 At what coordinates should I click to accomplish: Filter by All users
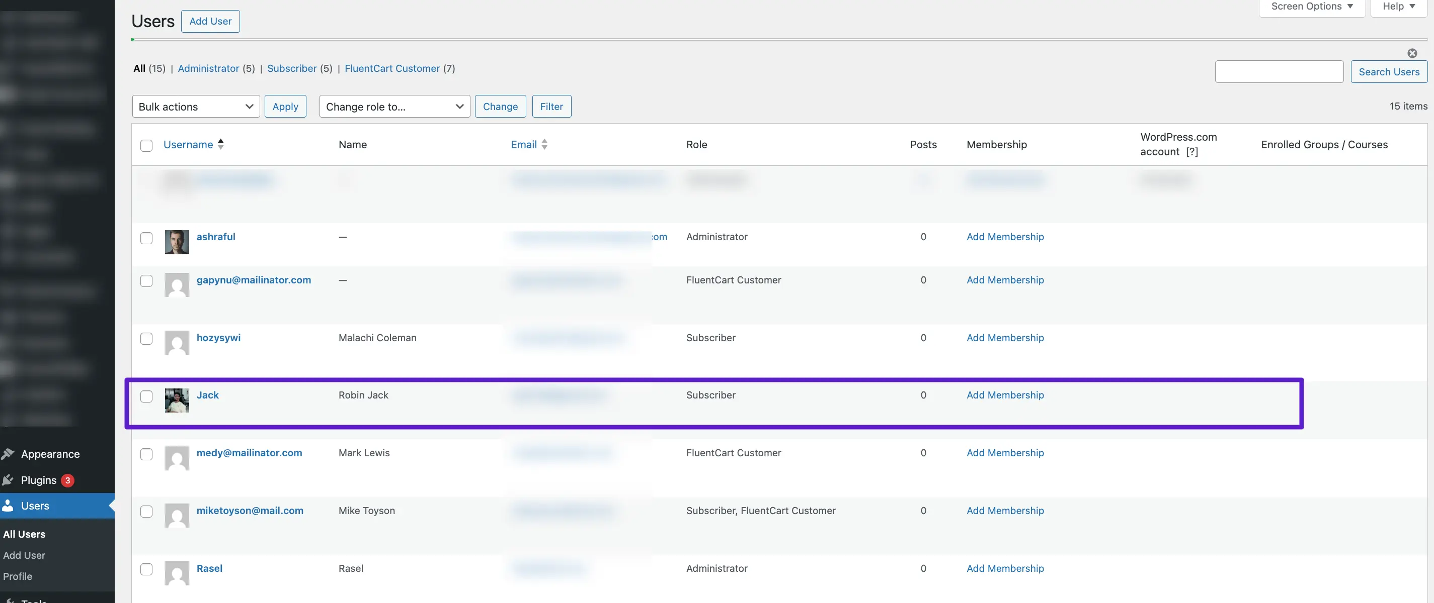(139, 68)
